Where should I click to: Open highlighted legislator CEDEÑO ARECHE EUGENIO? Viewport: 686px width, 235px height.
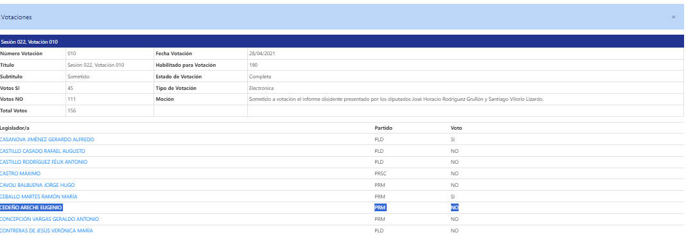[31, 207]
